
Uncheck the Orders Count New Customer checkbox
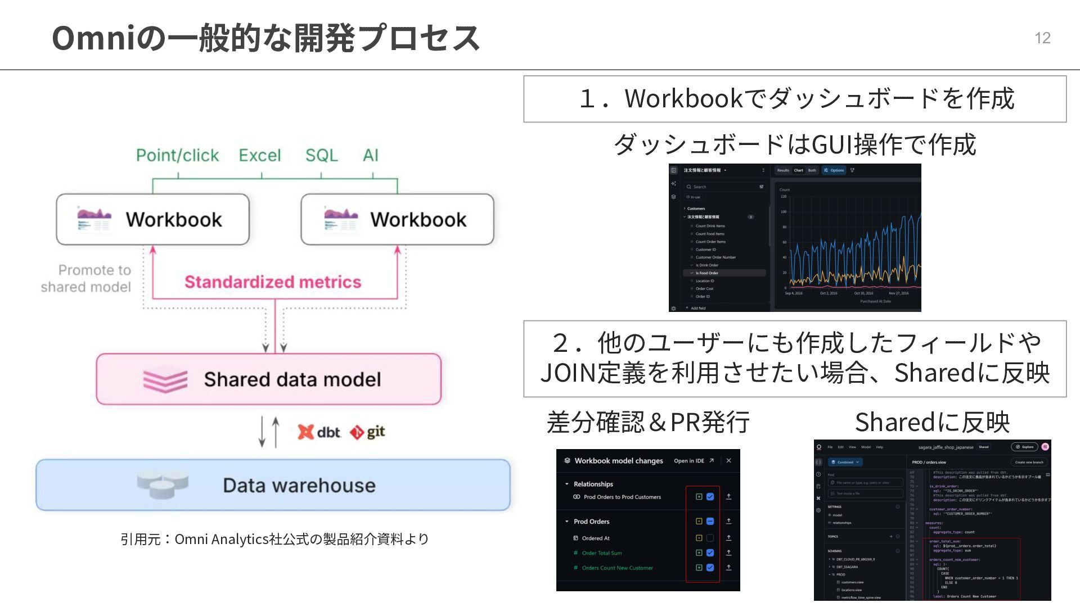click(710, 568)
